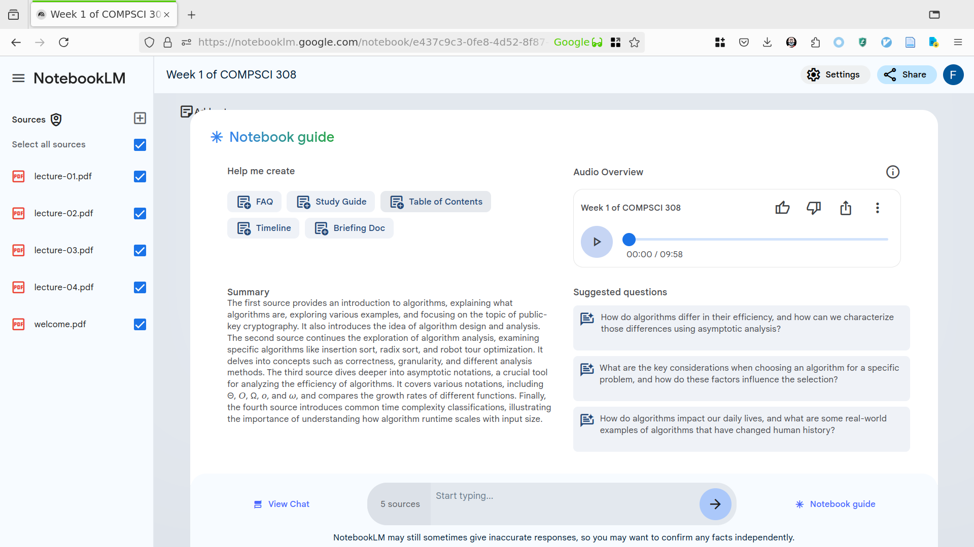Open the site lock information icon
This screenshot has height=547, width=974.
click(168, 43)
